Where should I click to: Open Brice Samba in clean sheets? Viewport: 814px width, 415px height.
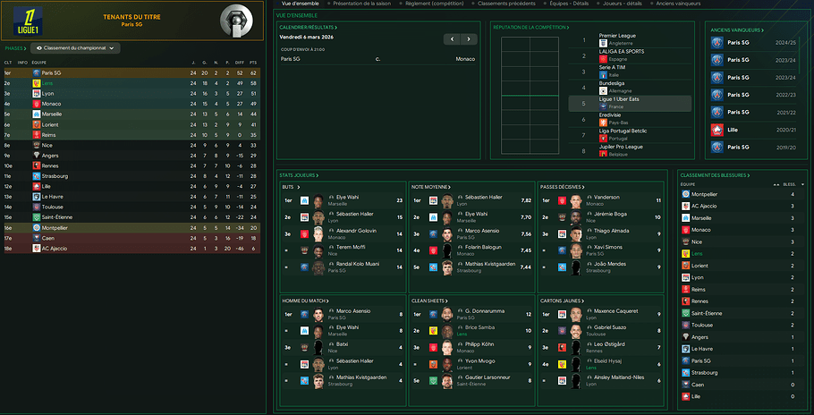pyautogui.click(x=479, y=327)
